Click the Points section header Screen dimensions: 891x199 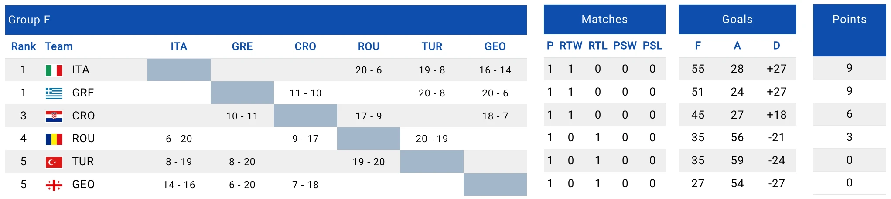click(849, 20)
